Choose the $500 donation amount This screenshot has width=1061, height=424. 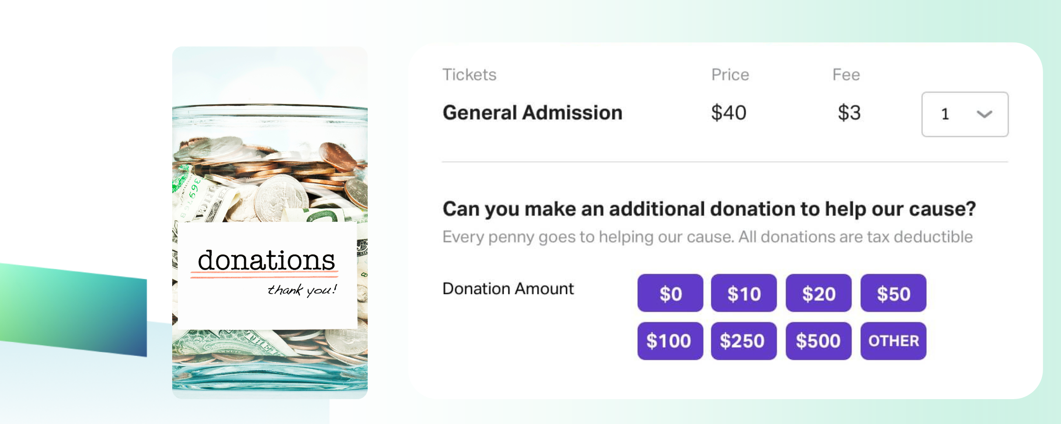coord(818,340)
